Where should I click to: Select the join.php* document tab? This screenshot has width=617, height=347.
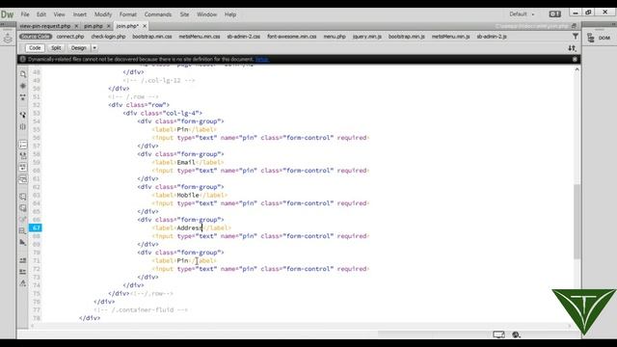(127, 26)
